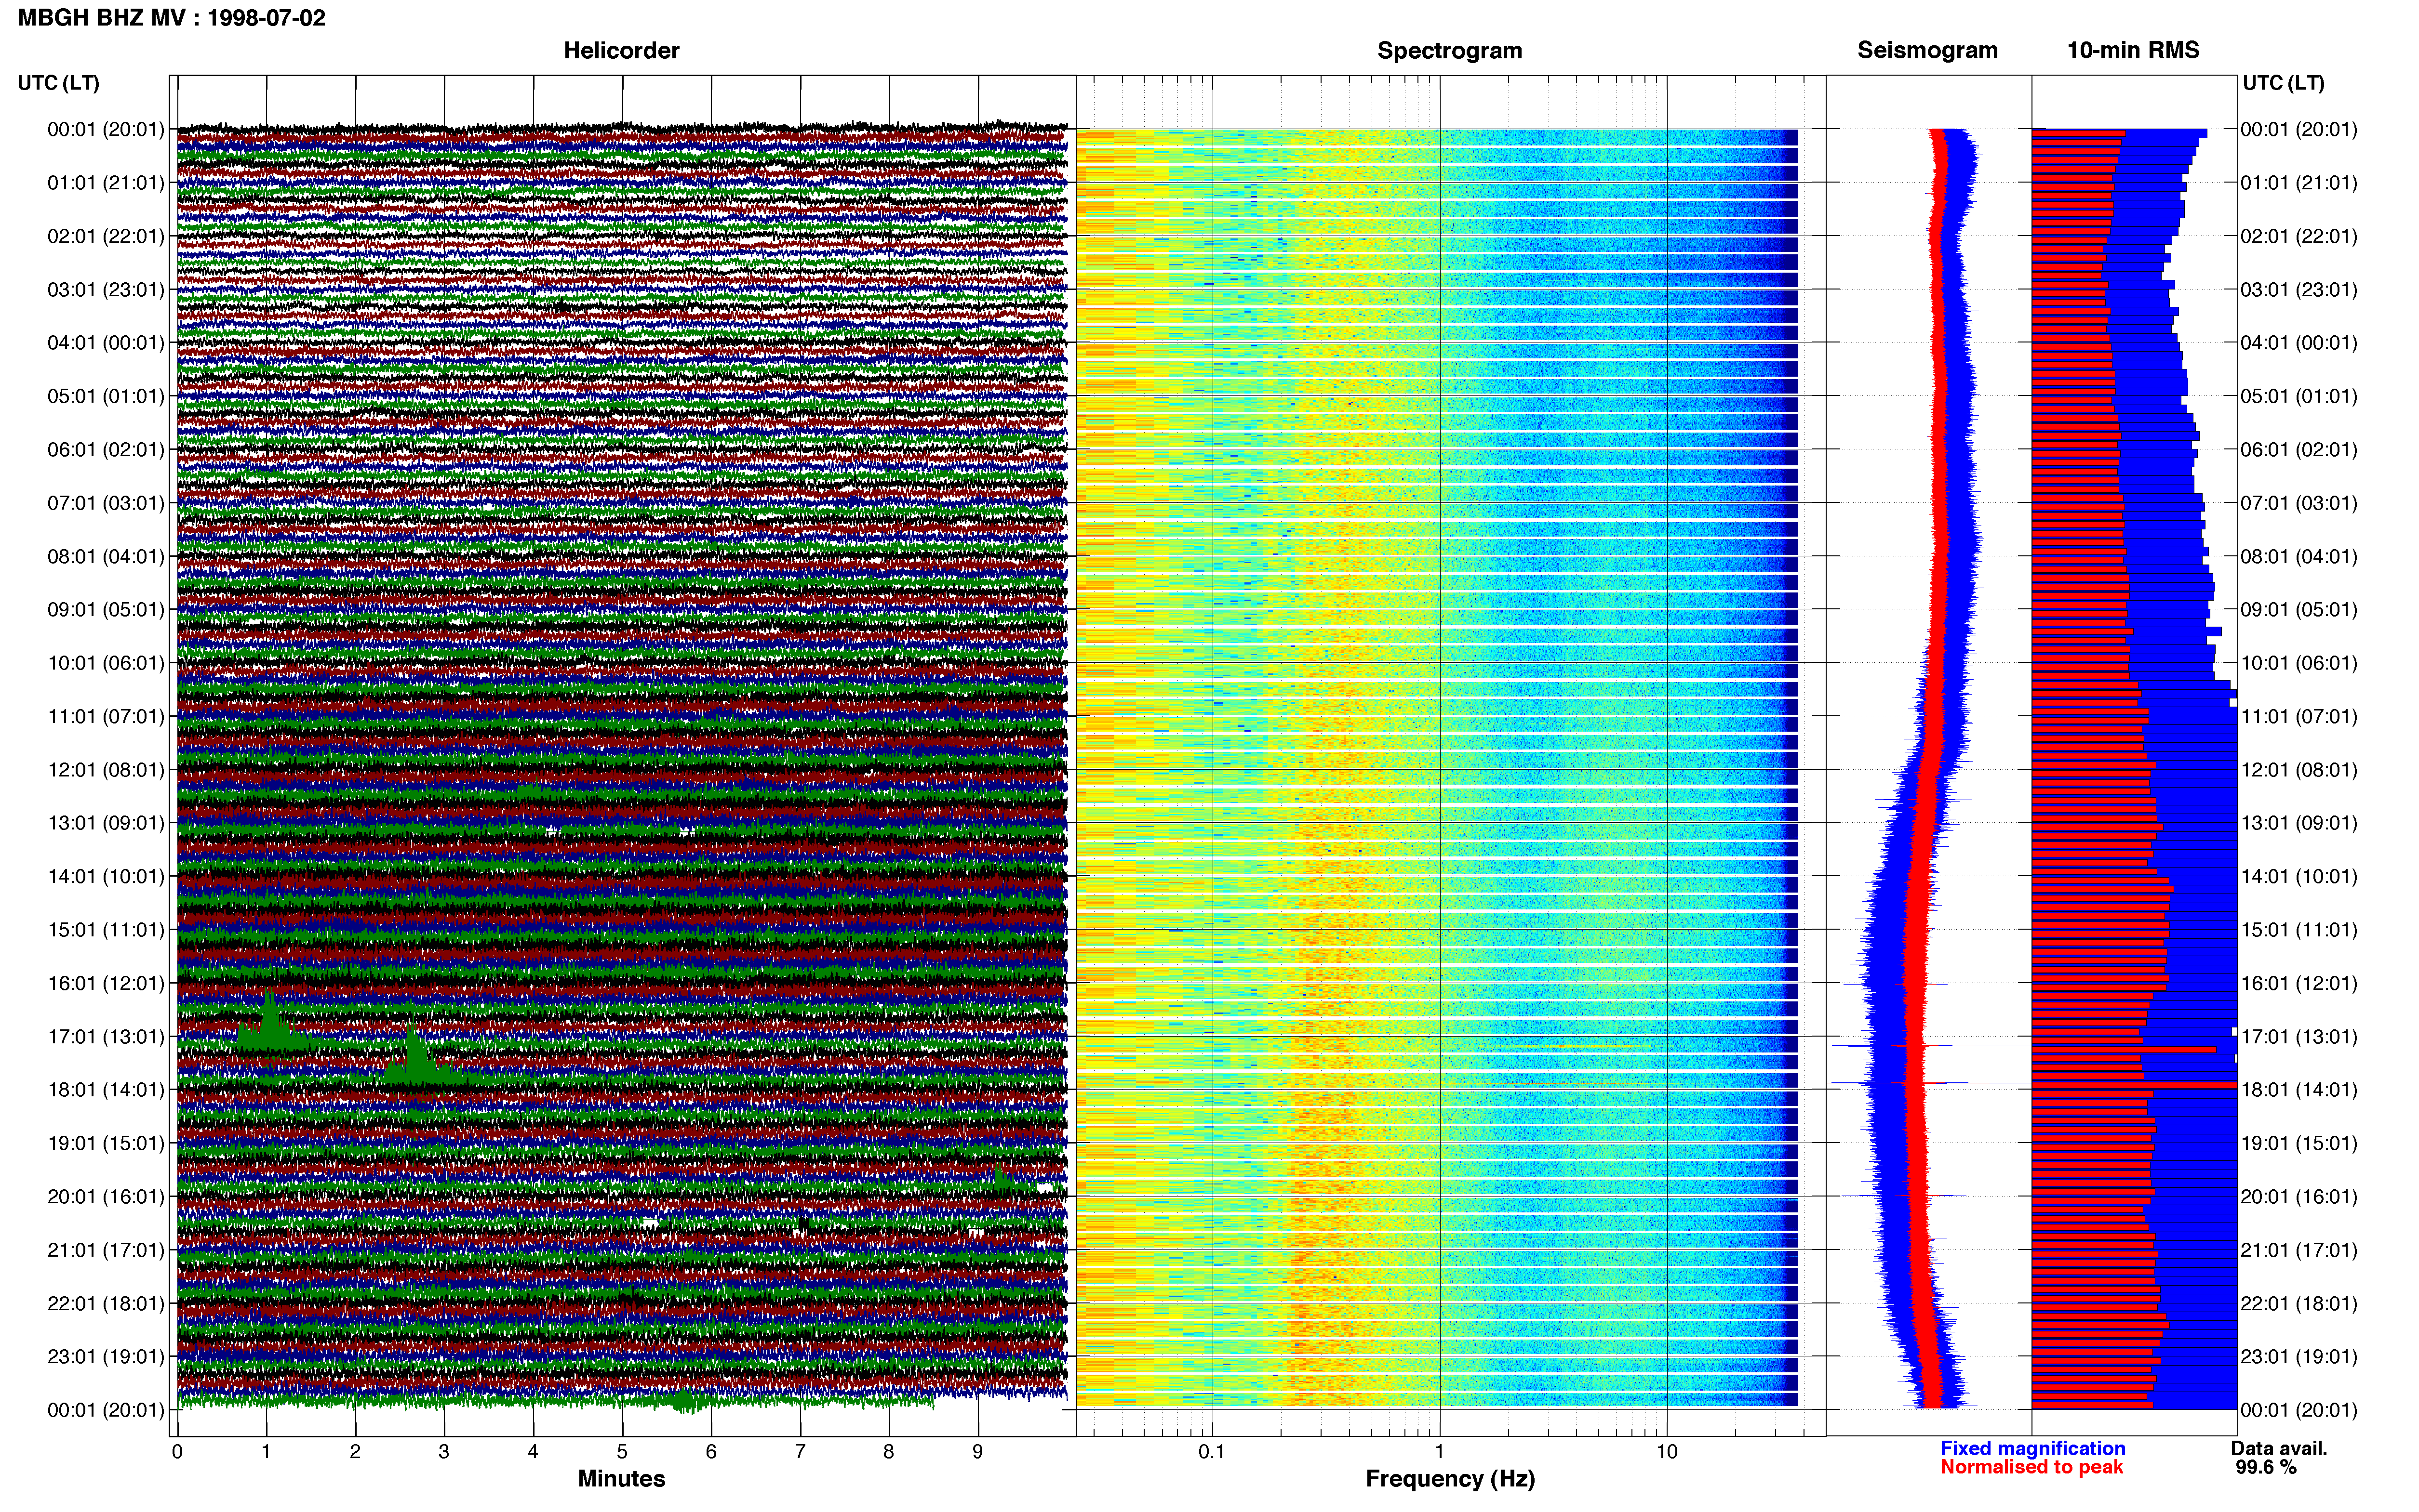This screenshot has height=1512, width=2419.
Task: Select the 07:01 (03:01) time label beside the Helicorder
Action: coord(106,503)
